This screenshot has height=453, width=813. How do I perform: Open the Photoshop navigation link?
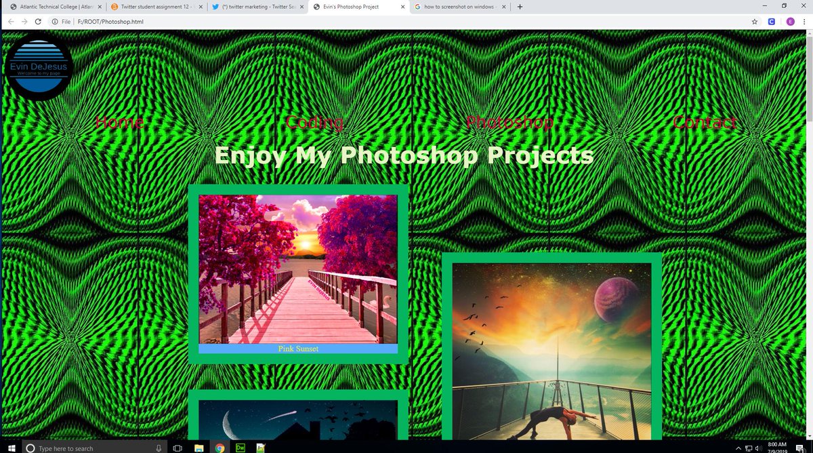509,122
